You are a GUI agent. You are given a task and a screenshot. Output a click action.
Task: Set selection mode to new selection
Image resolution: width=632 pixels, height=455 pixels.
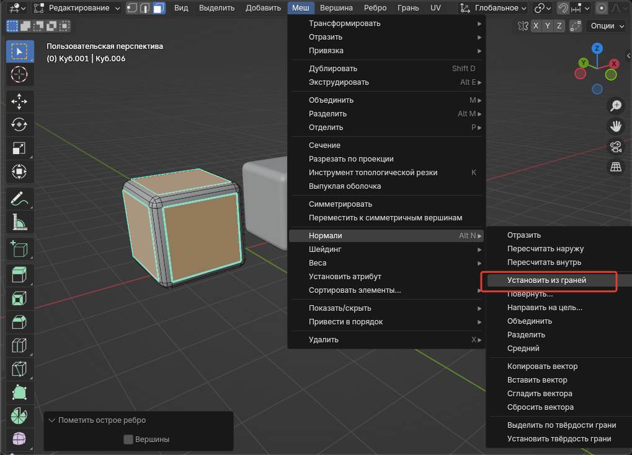(12, 26)
